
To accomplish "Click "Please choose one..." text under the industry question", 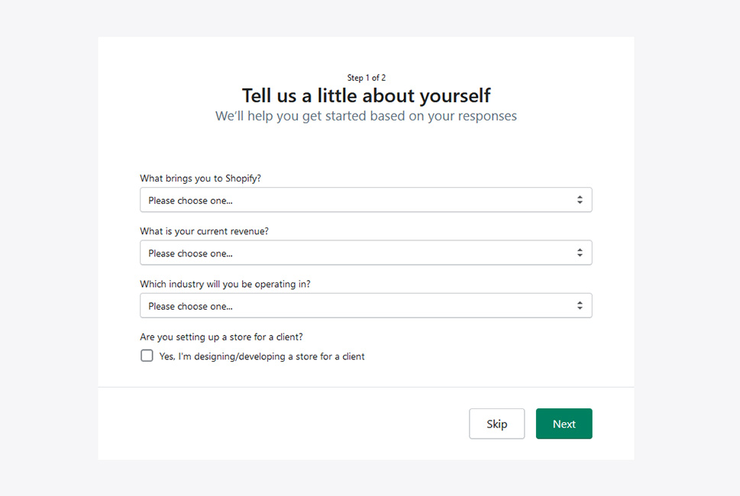I will tap(190, 307).
